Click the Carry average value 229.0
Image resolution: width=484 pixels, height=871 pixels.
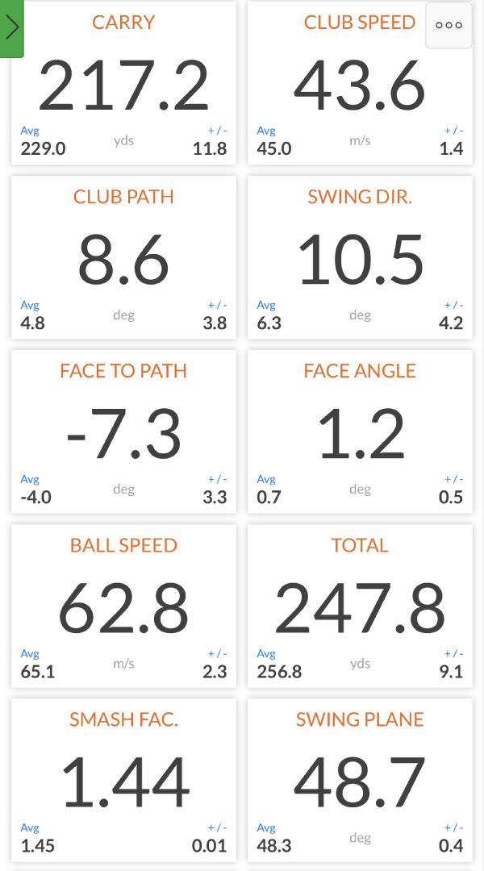click(43, 148)
